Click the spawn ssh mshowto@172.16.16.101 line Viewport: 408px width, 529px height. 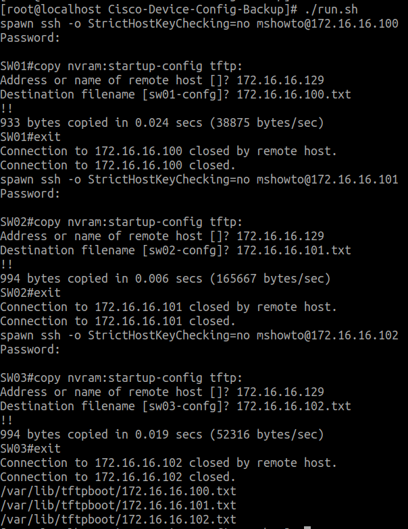pyautogui.click(x=199, y=179)
